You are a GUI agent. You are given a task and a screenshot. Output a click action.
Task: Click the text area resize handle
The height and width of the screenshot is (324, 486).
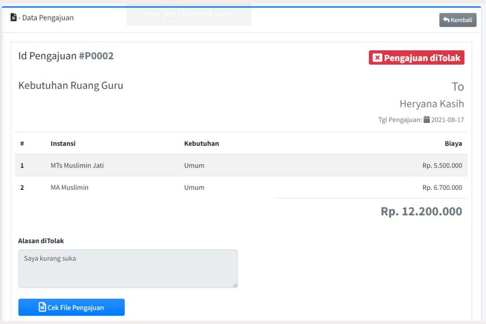(235, 285)
